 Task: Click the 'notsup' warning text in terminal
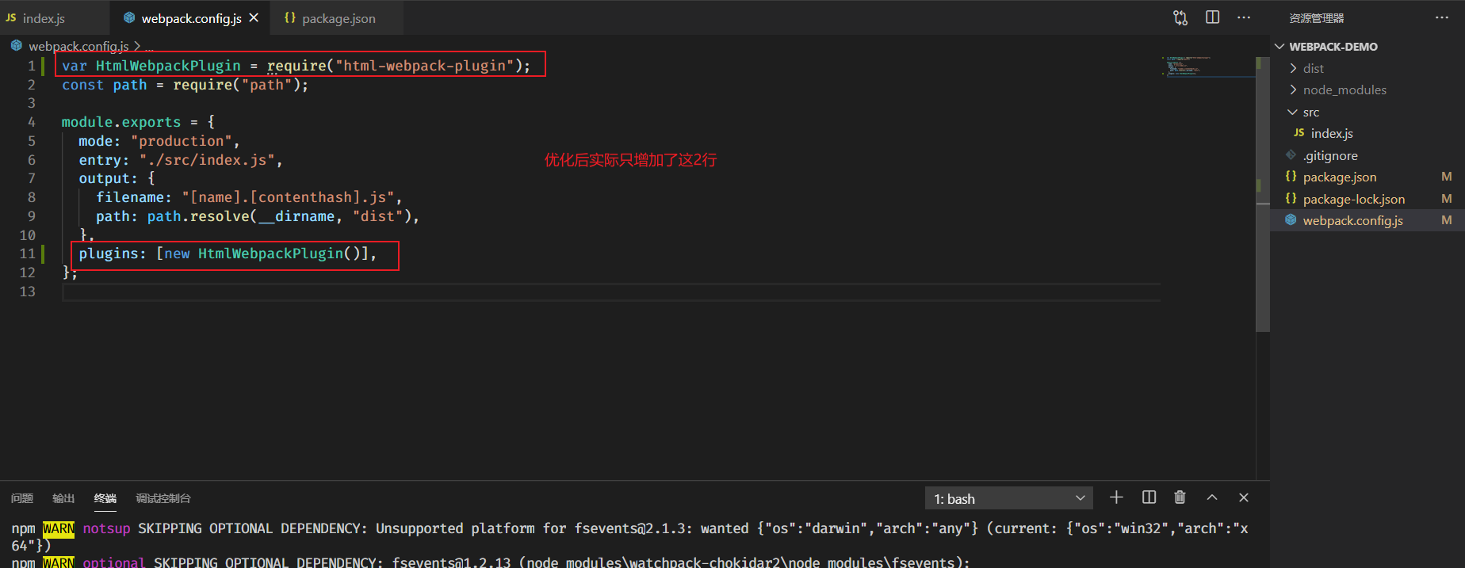click(x=106, y=528)
